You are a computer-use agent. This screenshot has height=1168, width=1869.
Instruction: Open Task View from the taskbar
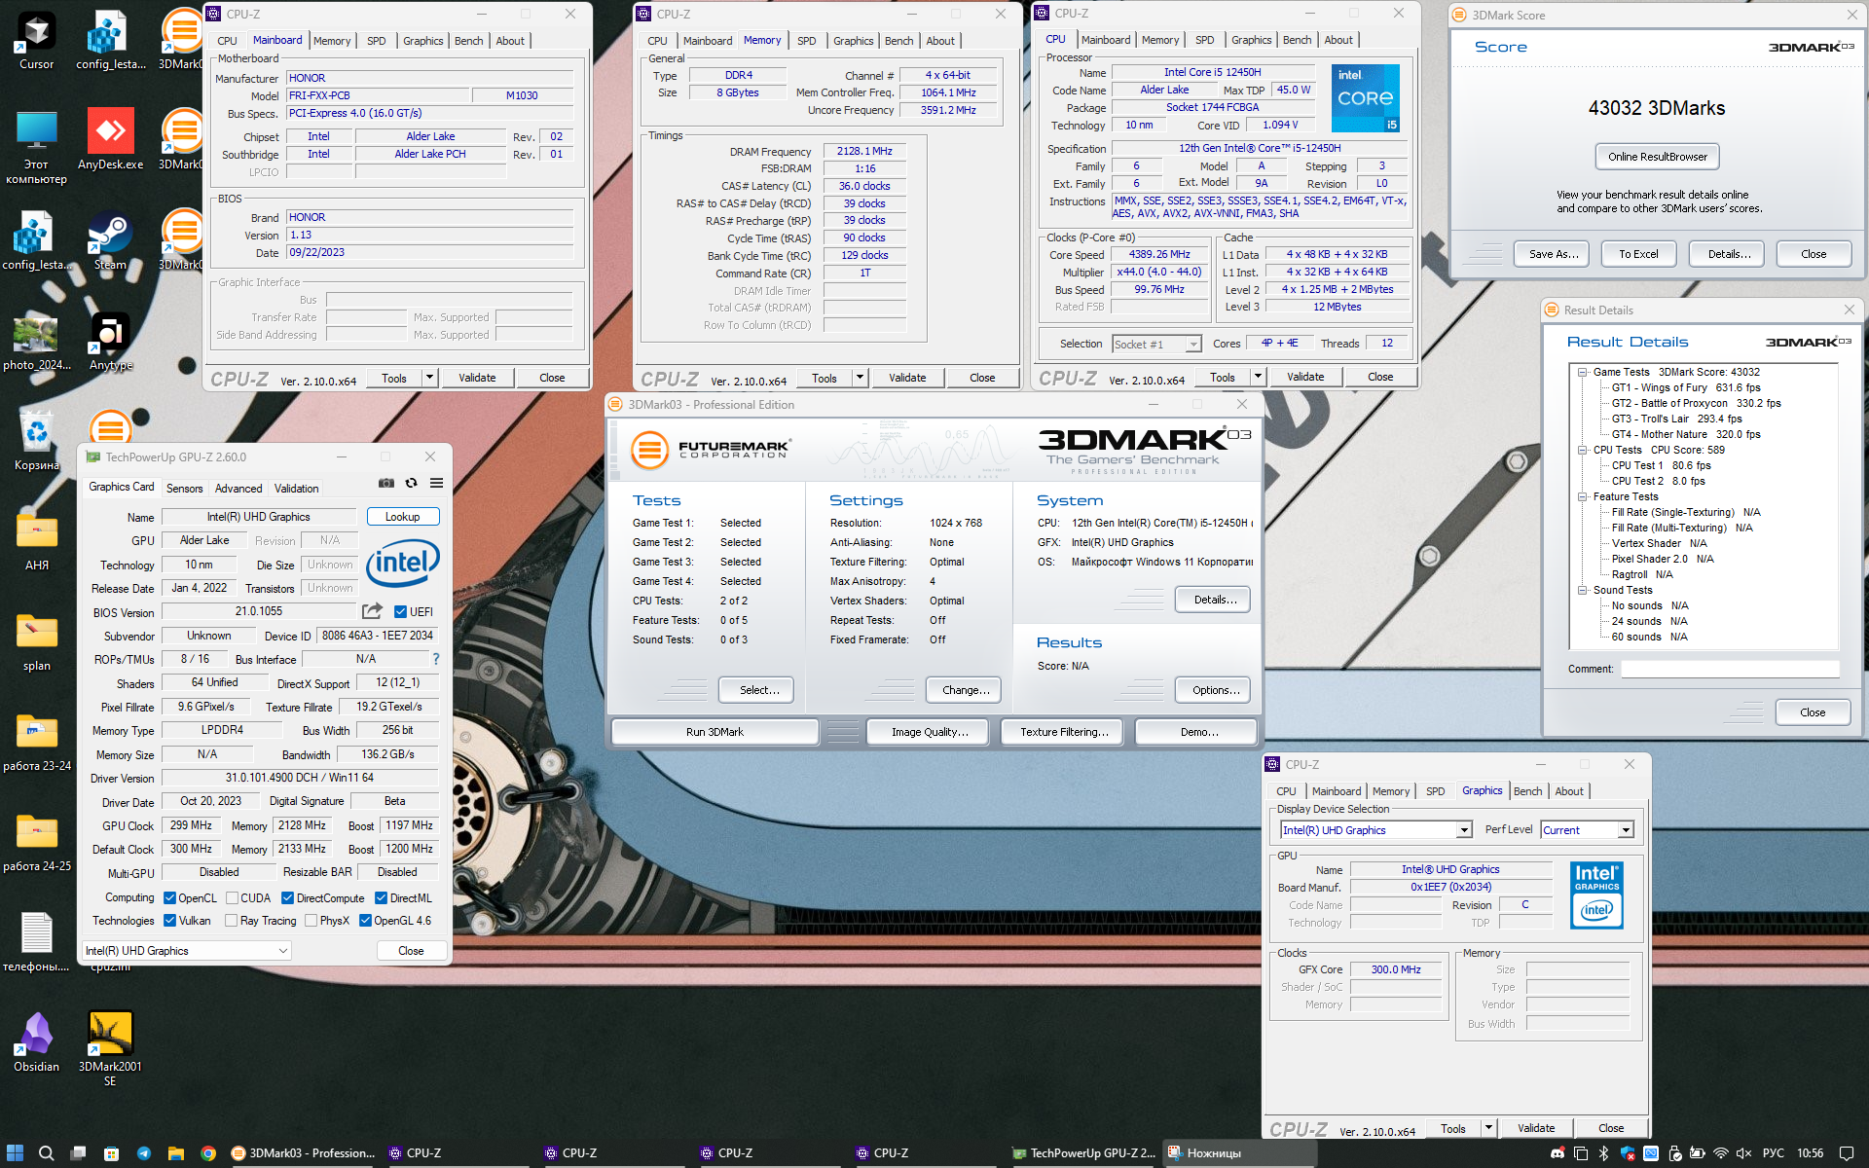(79, 1152)
